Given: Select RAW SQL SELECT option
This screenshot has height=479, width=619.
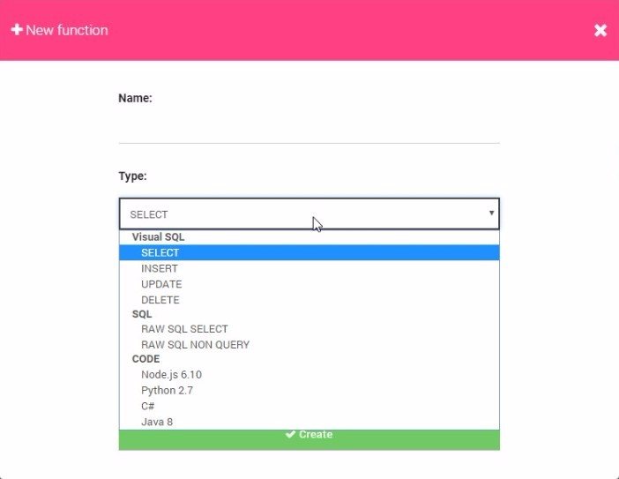Looking at the screenshot, I should pyautogui.click(x=184, y=329).
